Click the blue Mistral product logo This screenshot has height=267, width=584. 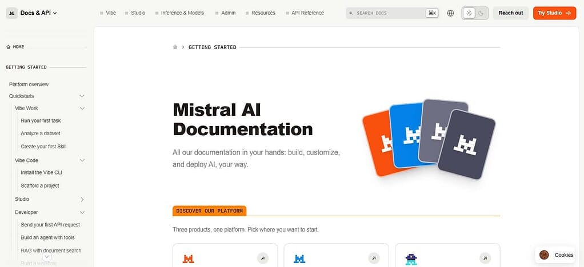coord(299,258)
